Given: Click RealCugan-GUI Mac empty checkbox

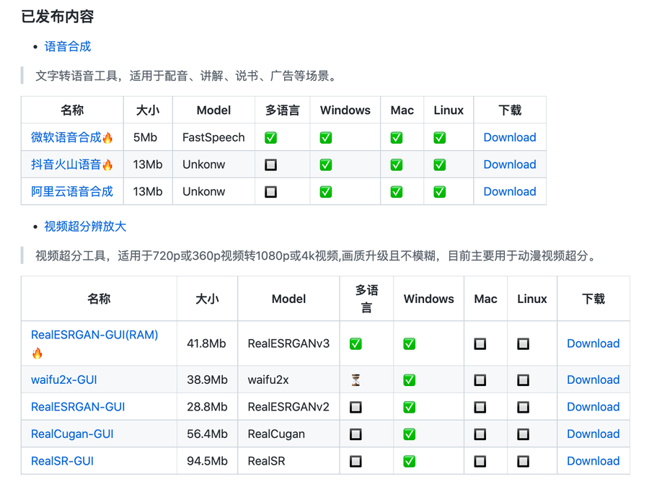Looking at the screenshot, I should coord(480,434).
